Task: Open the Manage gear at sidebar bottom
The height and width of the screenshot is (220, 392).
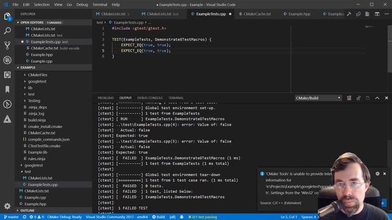Action: [7, 206]
